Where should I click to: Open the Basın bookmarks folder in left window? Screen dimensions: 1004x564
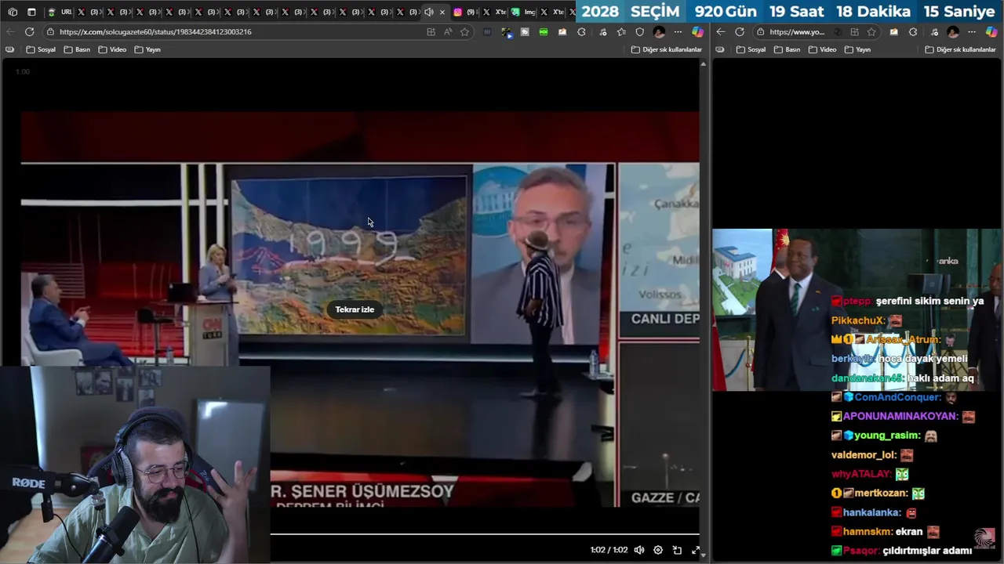[x=77, y=49]
